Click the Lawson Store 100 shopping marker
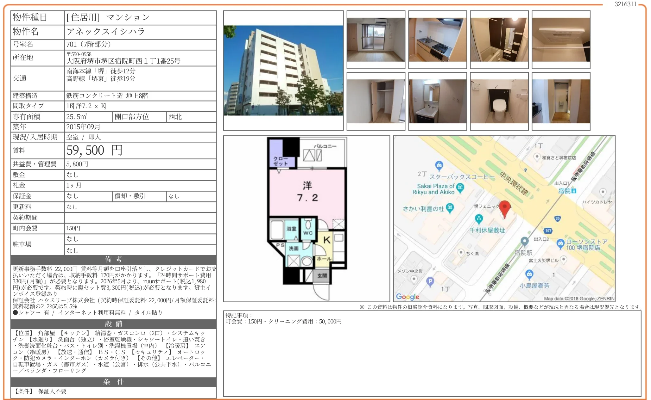This screenshot has width=651, height=400. pos(560,243)
